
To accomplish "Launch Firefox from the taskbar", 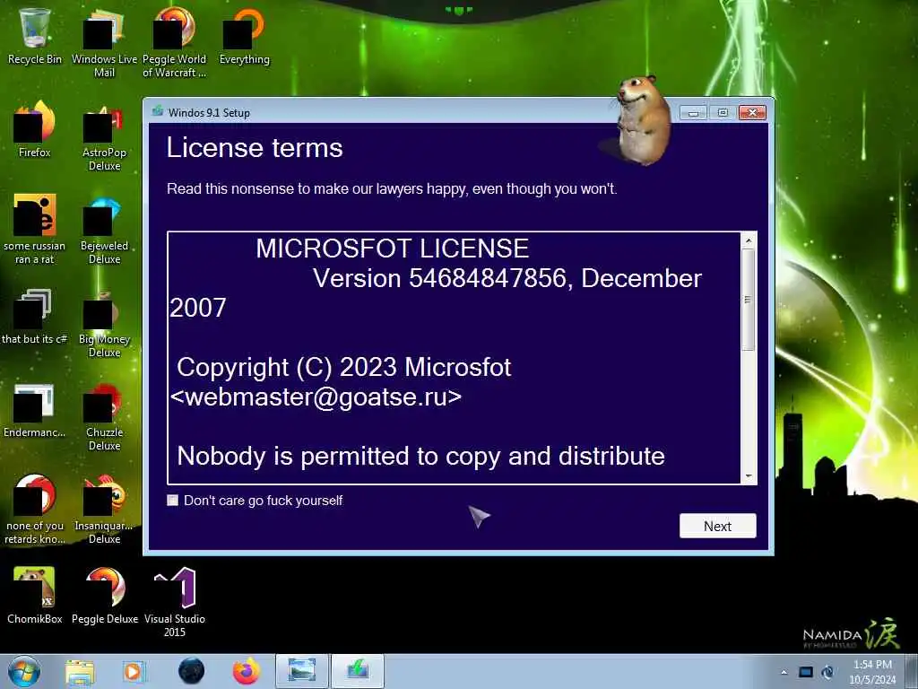I will pyautogui.click(x=247, y=671).
